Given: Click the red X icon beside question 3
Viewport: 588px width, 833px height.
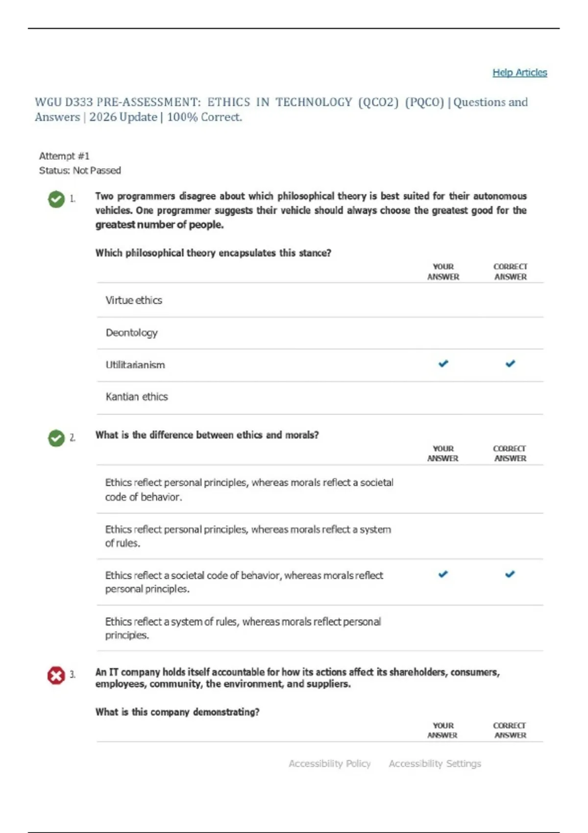Looking at the screenshot, I should click(x=56, y=676).
